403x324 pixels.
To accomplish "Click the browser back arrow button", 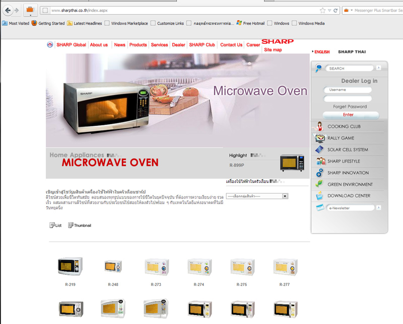I will pos(8,10).
